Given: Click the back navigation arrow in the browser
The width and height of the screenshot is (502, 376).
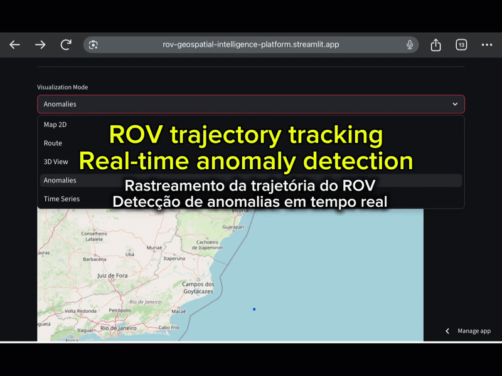Looking at the screenshot, I should point(14,44).
